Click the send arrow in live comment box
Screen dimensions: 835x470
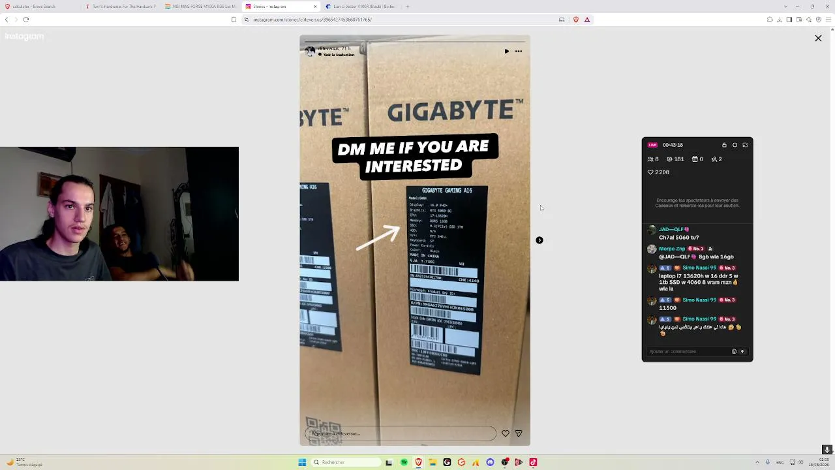point(742,351)
